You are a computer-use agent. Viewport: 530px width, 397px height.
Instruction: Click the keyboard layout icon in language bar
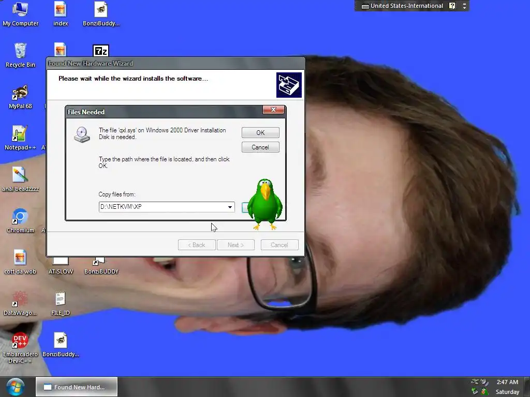tap(365, 6)
